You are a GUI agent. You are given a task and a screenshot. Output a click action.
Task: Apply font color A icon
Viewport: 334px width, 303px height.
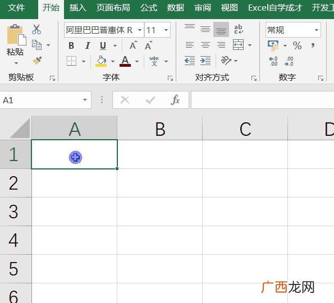click(125, 61)
